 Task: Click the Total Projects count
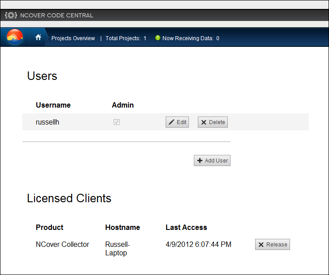click(126, 38)
